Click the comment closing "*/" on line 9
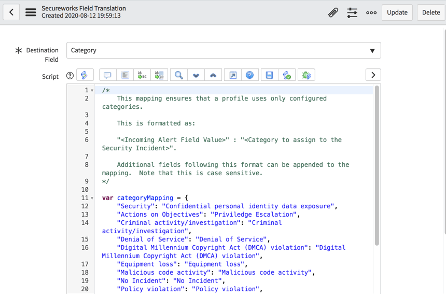The width and height of the screenshot is (446, 297). 105,181
